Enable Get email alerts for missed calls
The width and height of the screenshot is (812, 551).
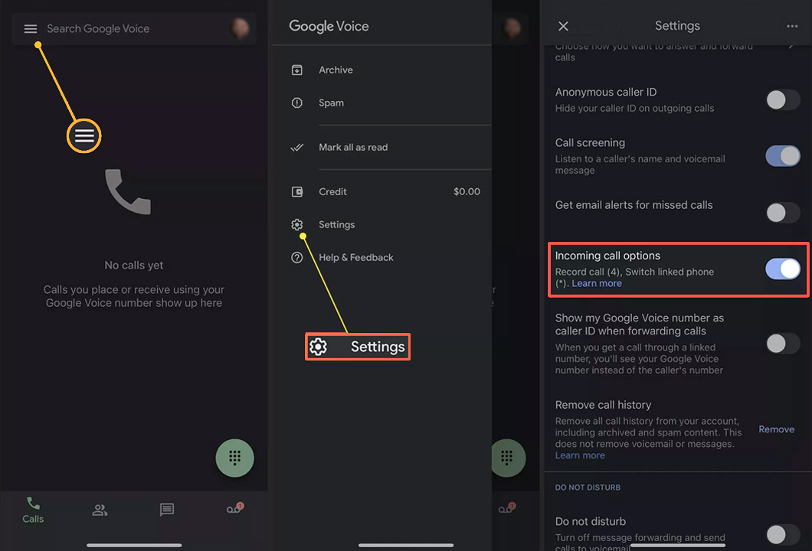click(x=782, y=212)
